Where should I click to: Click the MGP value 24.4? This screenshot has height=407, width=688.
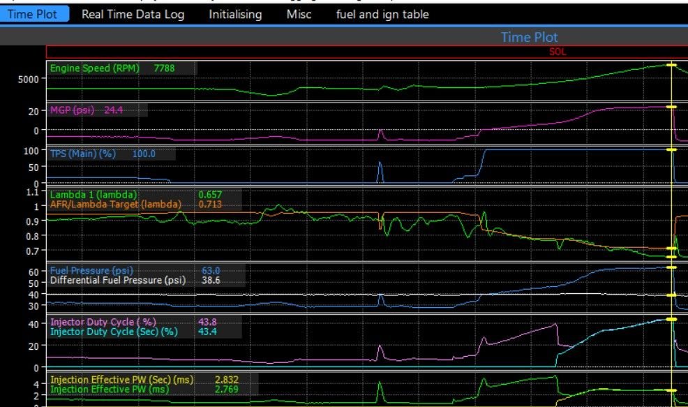coord(114,110)
